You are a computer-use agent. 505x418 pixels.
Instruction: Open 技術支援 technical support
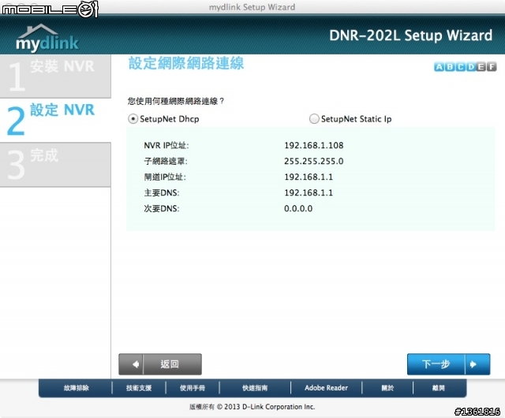pos(139,388)
